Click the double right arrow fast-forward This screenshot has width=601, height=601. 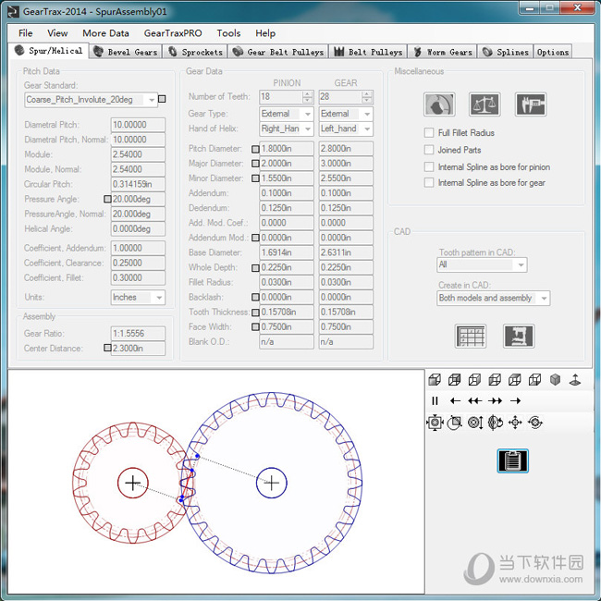495,400
